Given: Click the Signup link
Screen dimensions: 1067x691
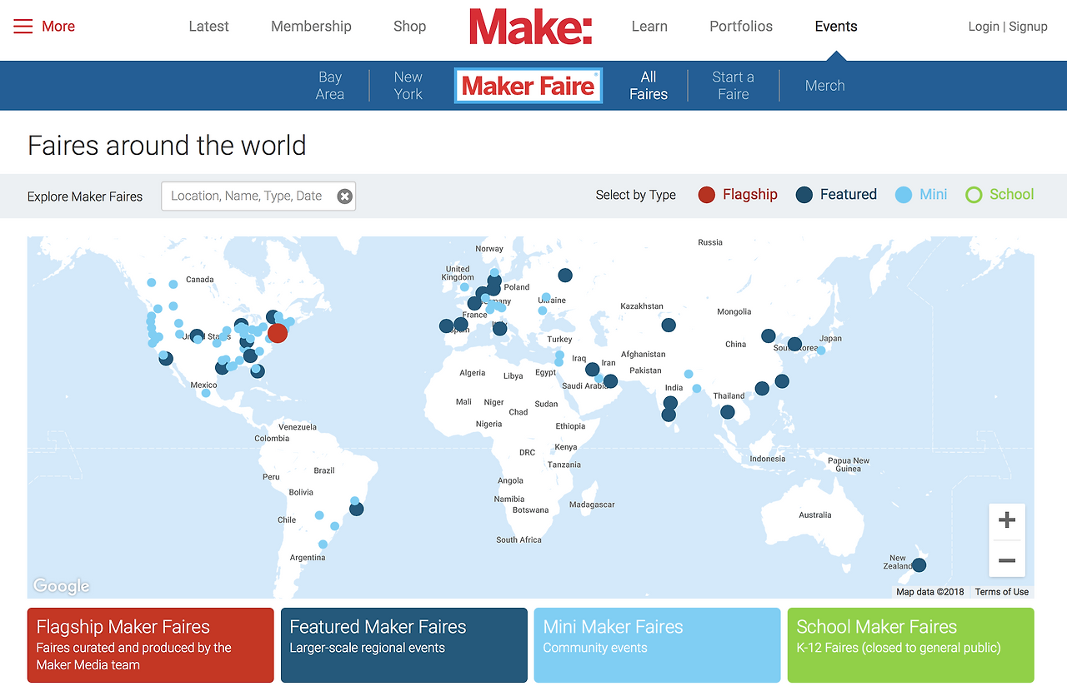Looking at the screenshot, I should coord(1028,27).
